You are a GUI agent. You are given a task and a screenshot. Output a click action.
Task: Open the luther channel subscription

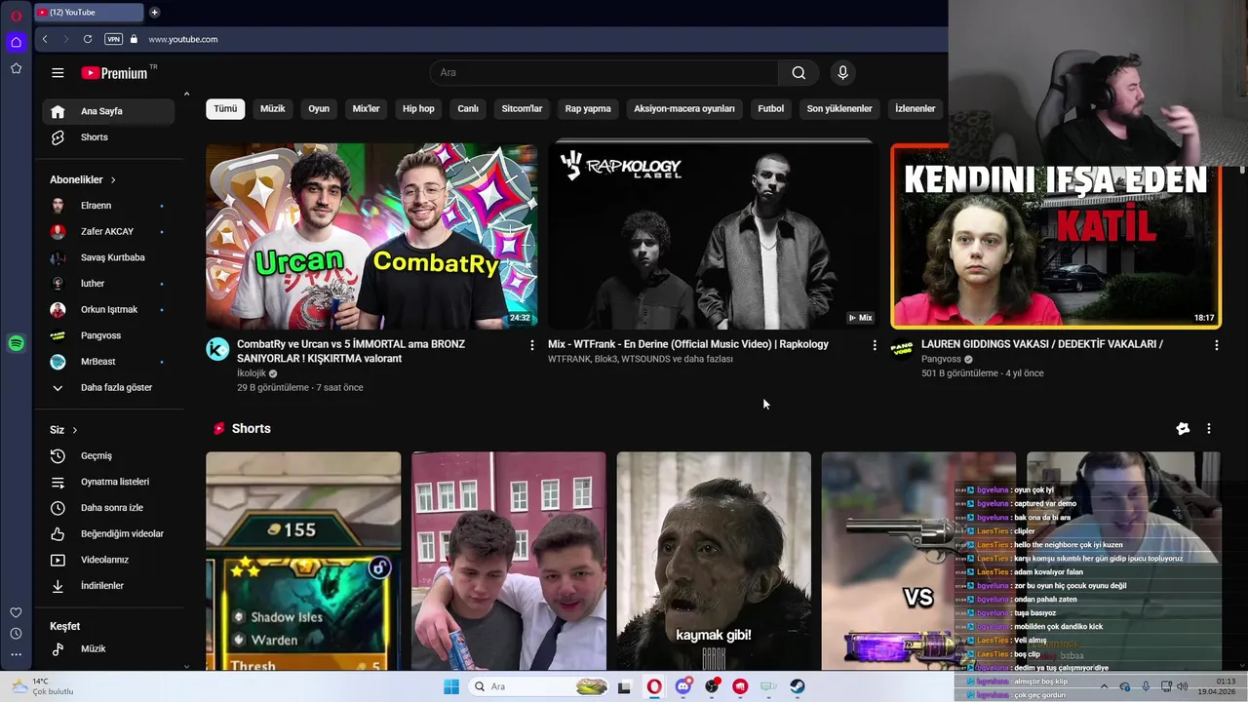pos(108,284)
